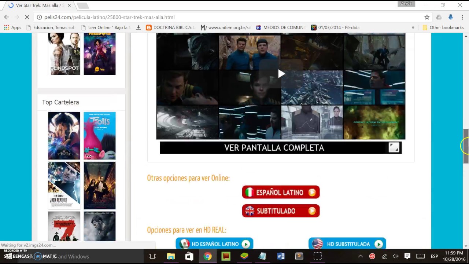Open the Blindspot poster
Image resolution: width=469 pixels, height=264 pixels.
tap(64, 54)
